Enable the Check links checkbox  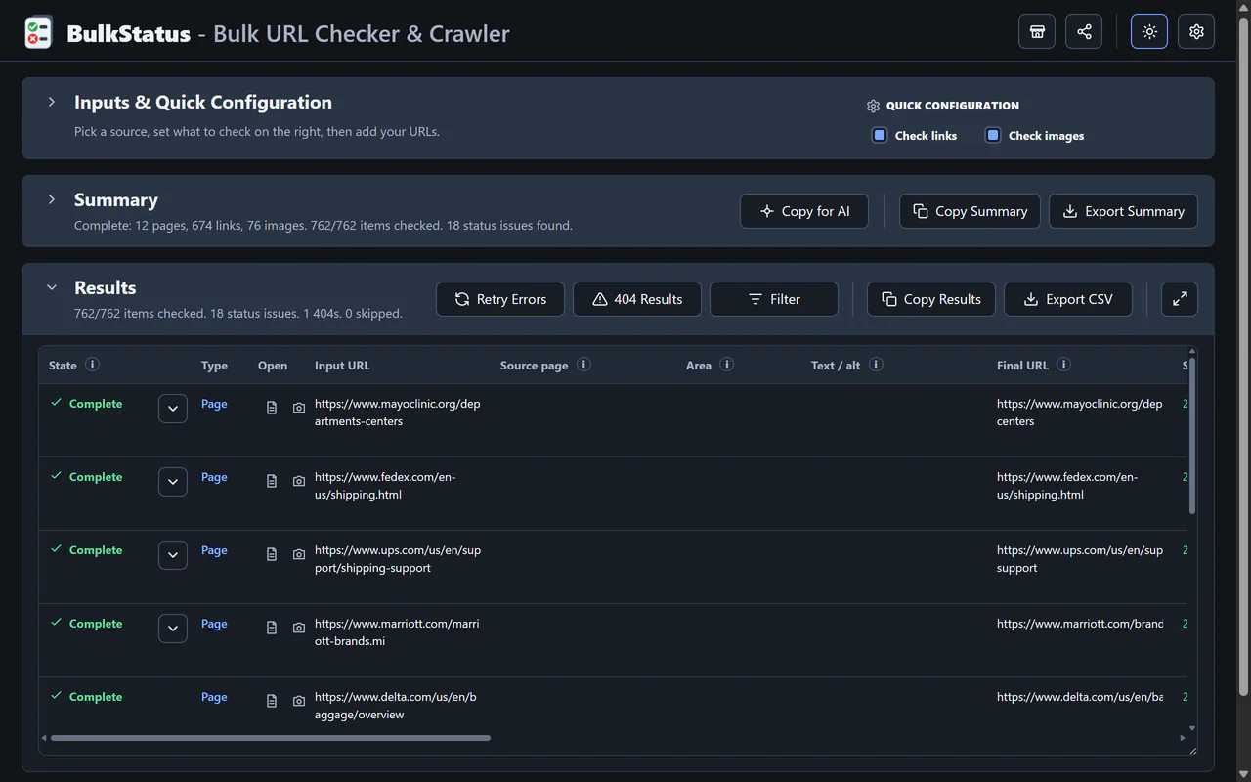[x=880, y=135]
